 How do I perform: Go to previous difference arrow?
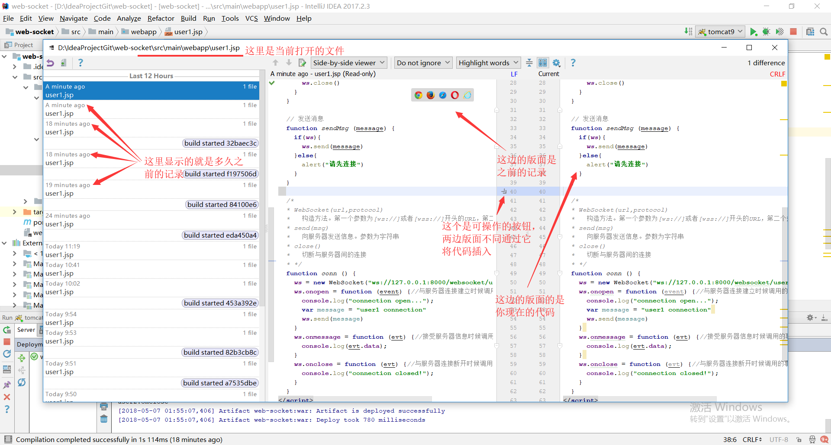[275, 63]
